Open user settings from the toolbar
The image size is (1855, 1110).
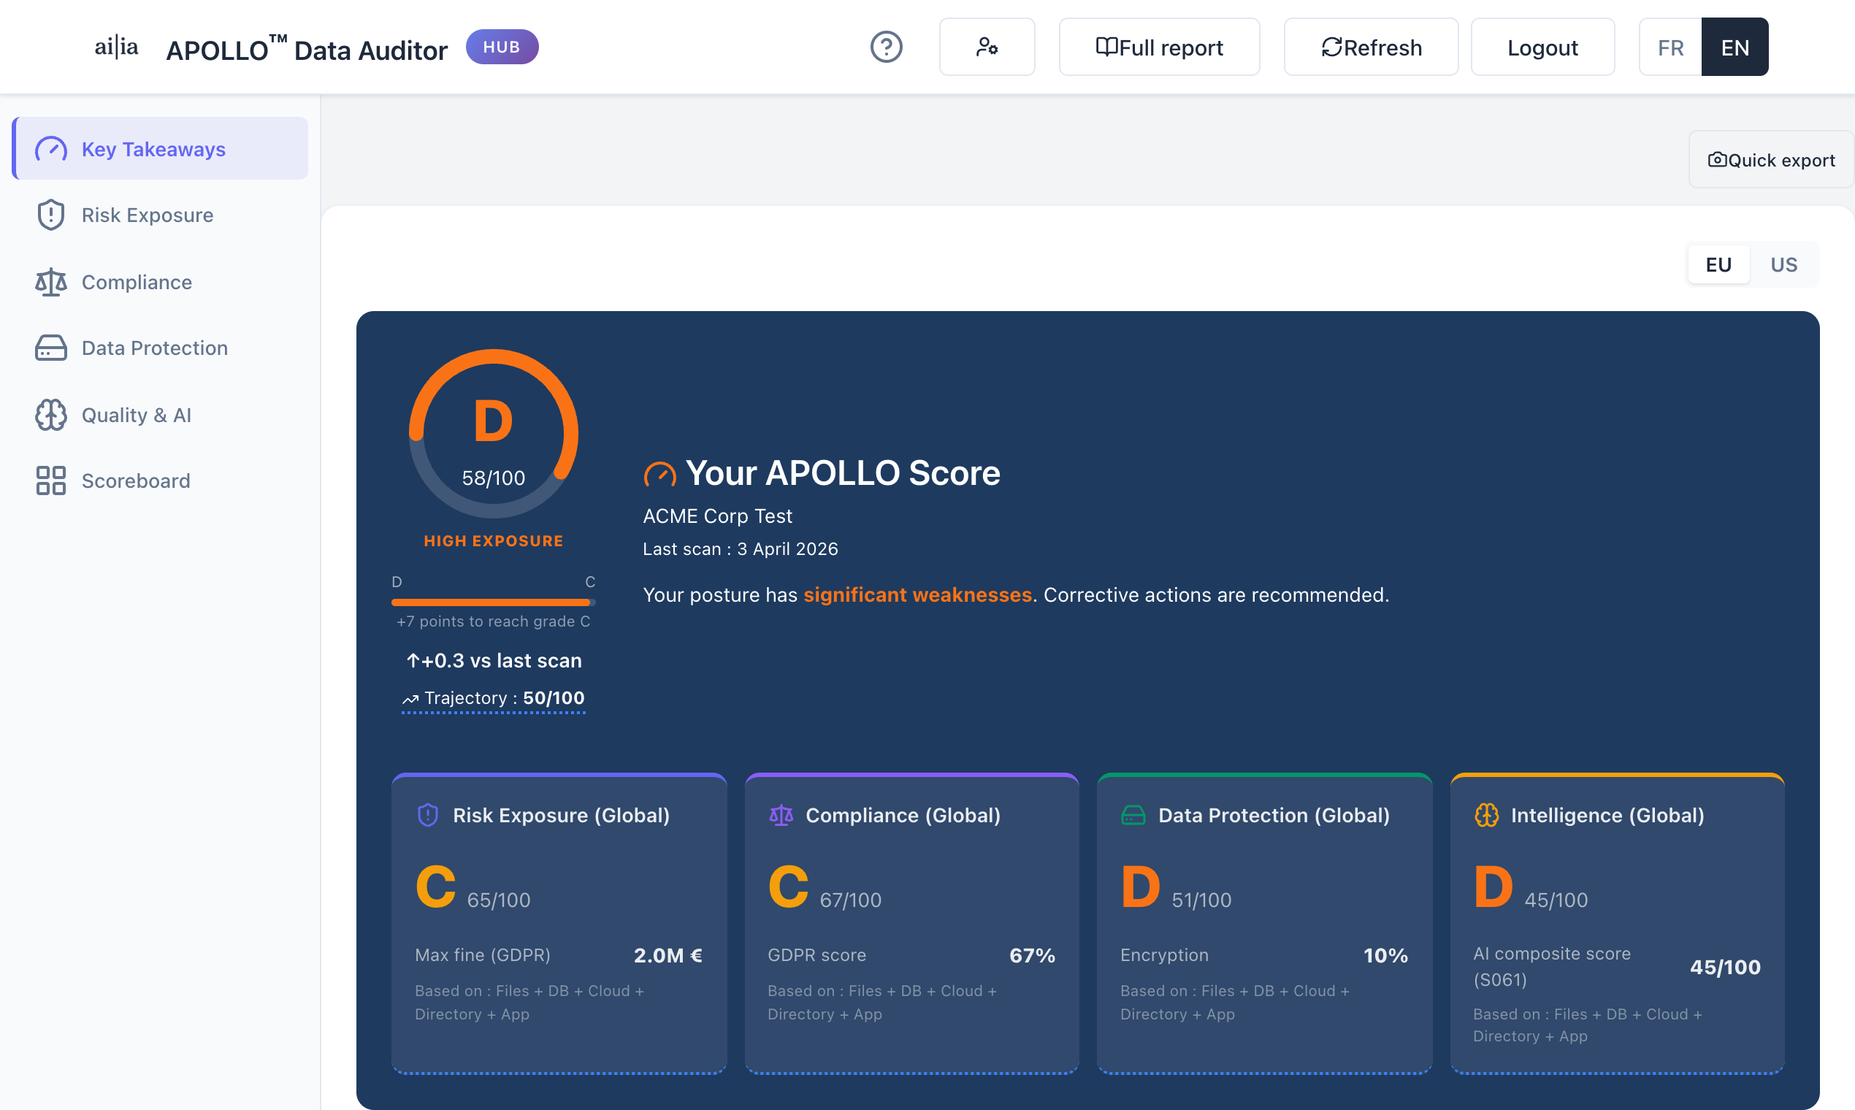(987, 47)
